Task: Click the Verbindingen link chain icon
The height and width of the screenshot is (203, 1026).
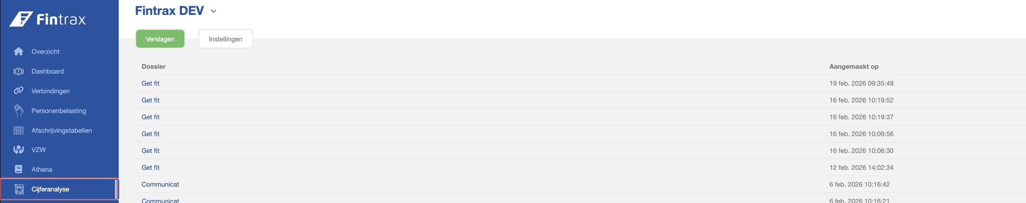Action: click(19, 90)
